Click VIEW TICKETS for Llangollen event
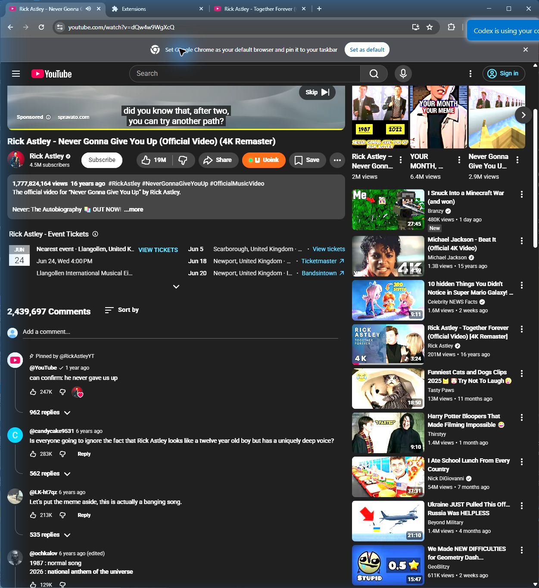This screenshot has height=588, width=539. click(158, 250)
